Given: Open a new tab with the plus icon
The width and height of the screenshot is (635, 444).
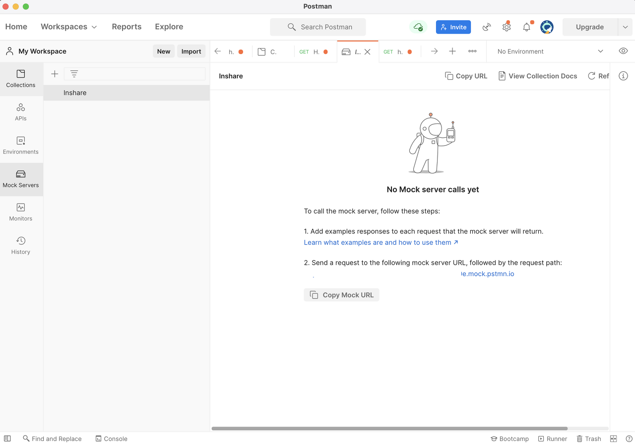Looking at the screenshot, I should 452,52.
